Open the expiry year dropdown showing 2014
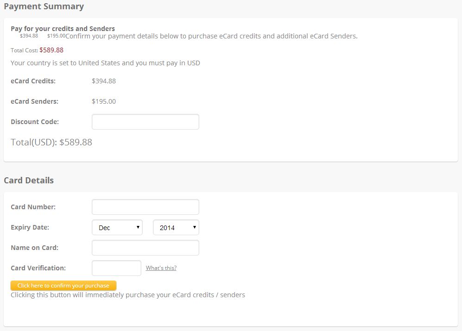462x331 pixels. click(x=176, y=227)
